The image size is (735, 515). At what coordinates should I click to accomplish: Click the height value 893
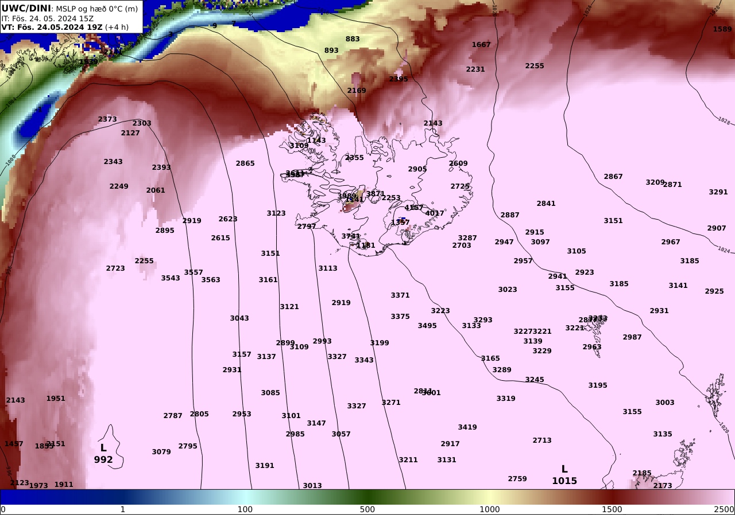[331, 50]
